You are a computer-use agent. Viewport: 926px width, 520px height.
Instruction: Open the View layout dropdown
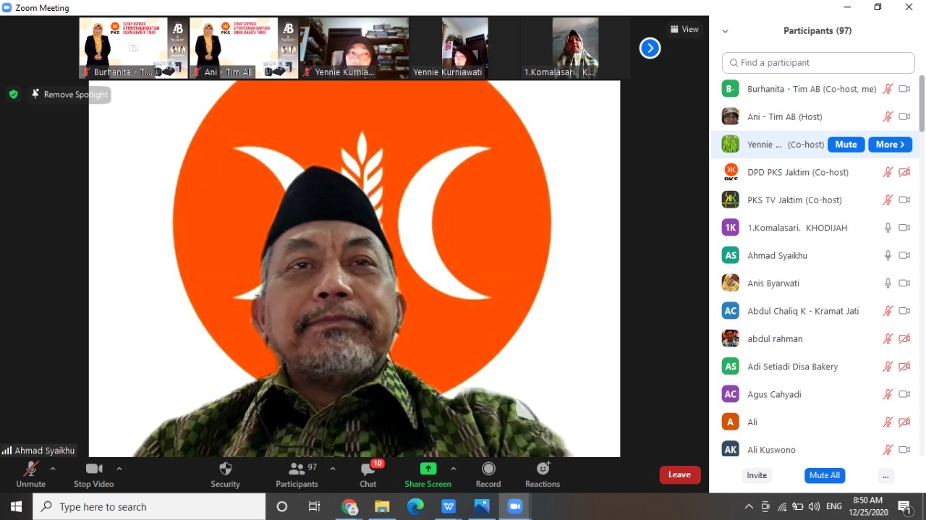[684, 29]
